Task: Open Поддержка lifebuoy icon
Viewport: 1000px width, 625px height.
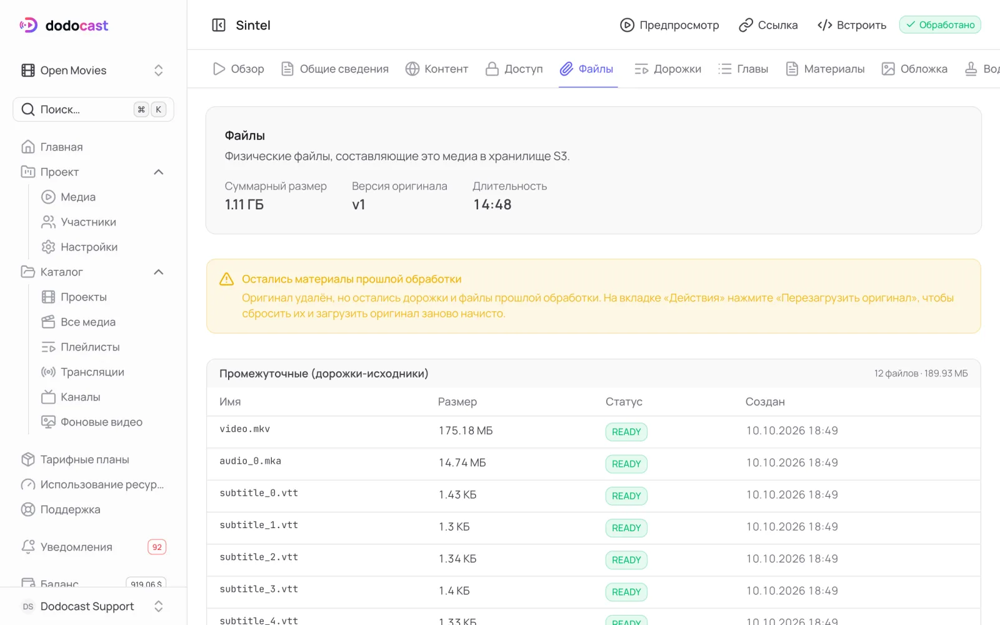Action: pyautogui.click(x=28, y=509)
